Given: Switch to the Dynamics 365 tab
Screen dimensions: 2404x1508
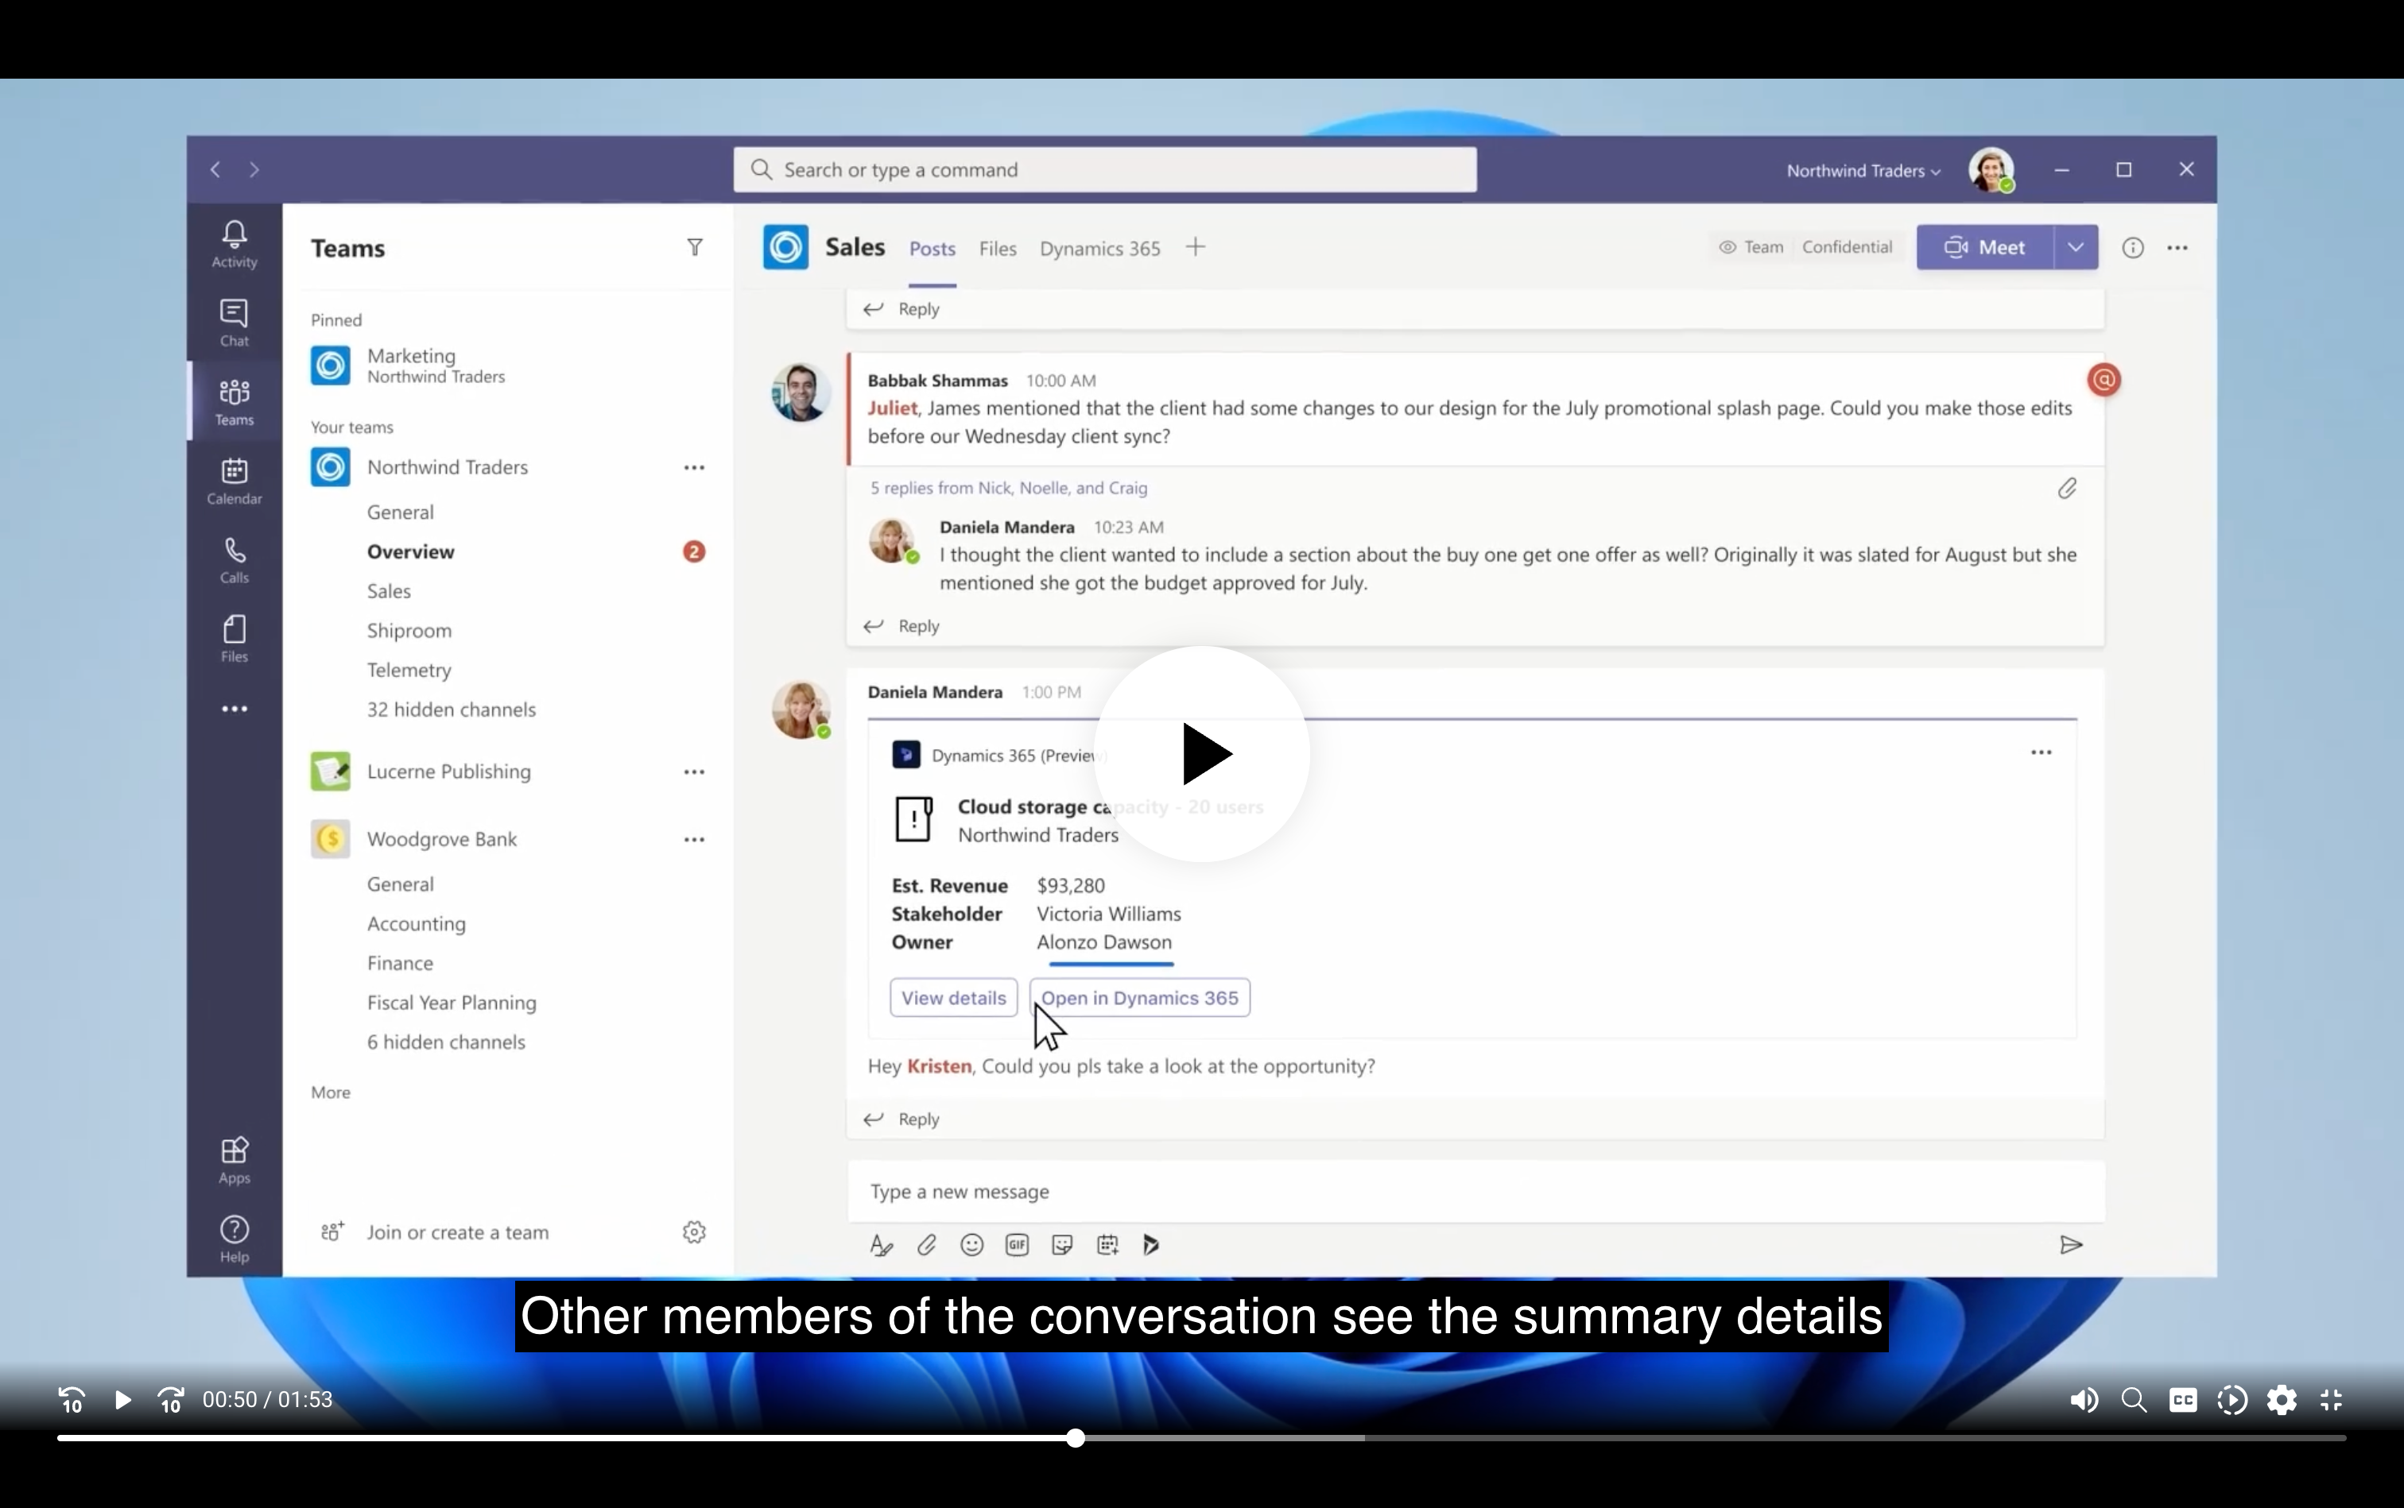Looking at the screenshot, I should coord(1099,249).
